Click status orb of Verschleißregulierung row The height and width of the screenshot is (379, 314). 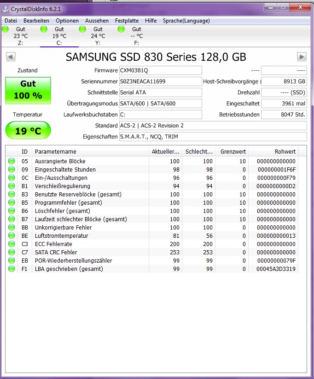(12, 186)
